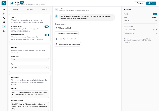Click the Live status badge in Overview
The height and width of the screenshot is (111, 159).
click(x=155, y=14)
